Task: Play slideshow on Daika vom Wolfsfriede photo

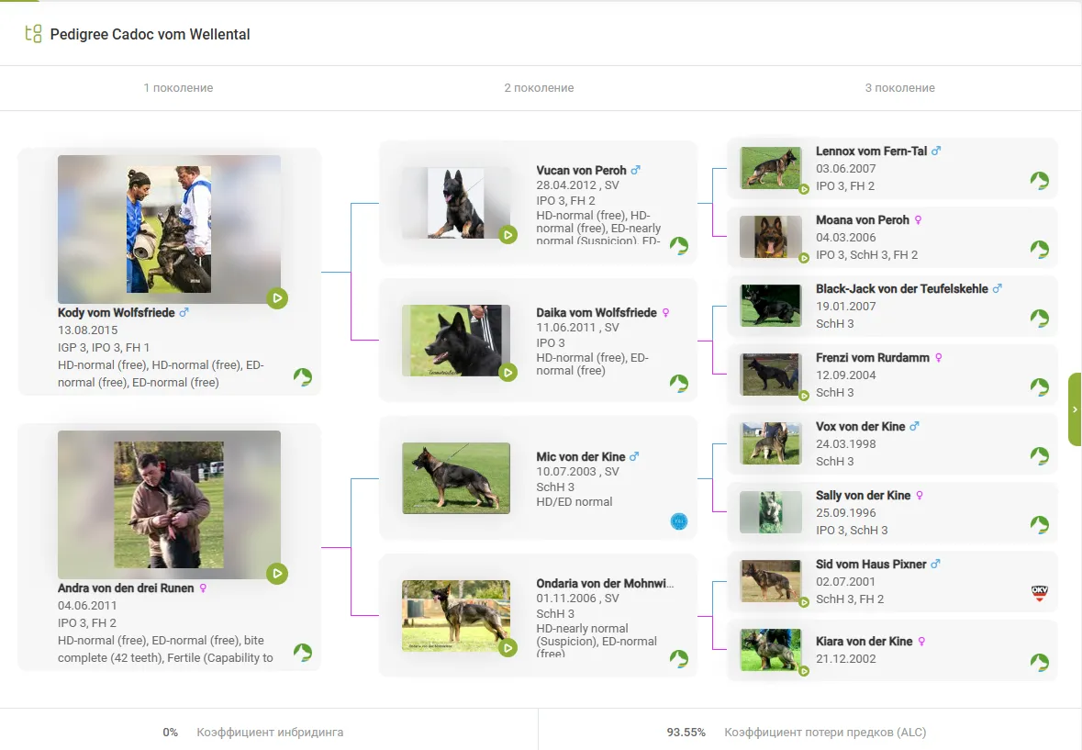Action: pos(508,372)
